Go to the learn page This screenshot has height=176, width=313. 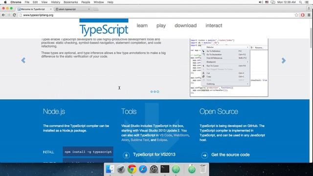click(142, 25)
